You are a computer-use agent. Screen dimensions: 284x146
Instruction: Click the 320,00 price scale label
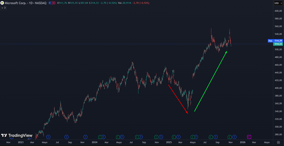(278, 119)
